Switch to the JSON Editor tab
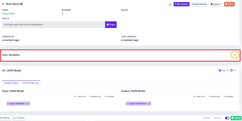The image size is (242, 121). coord(30,83)
